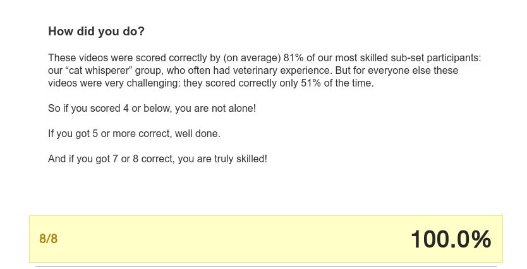Click the "How did you do?" heading

(x=96, y=32)
